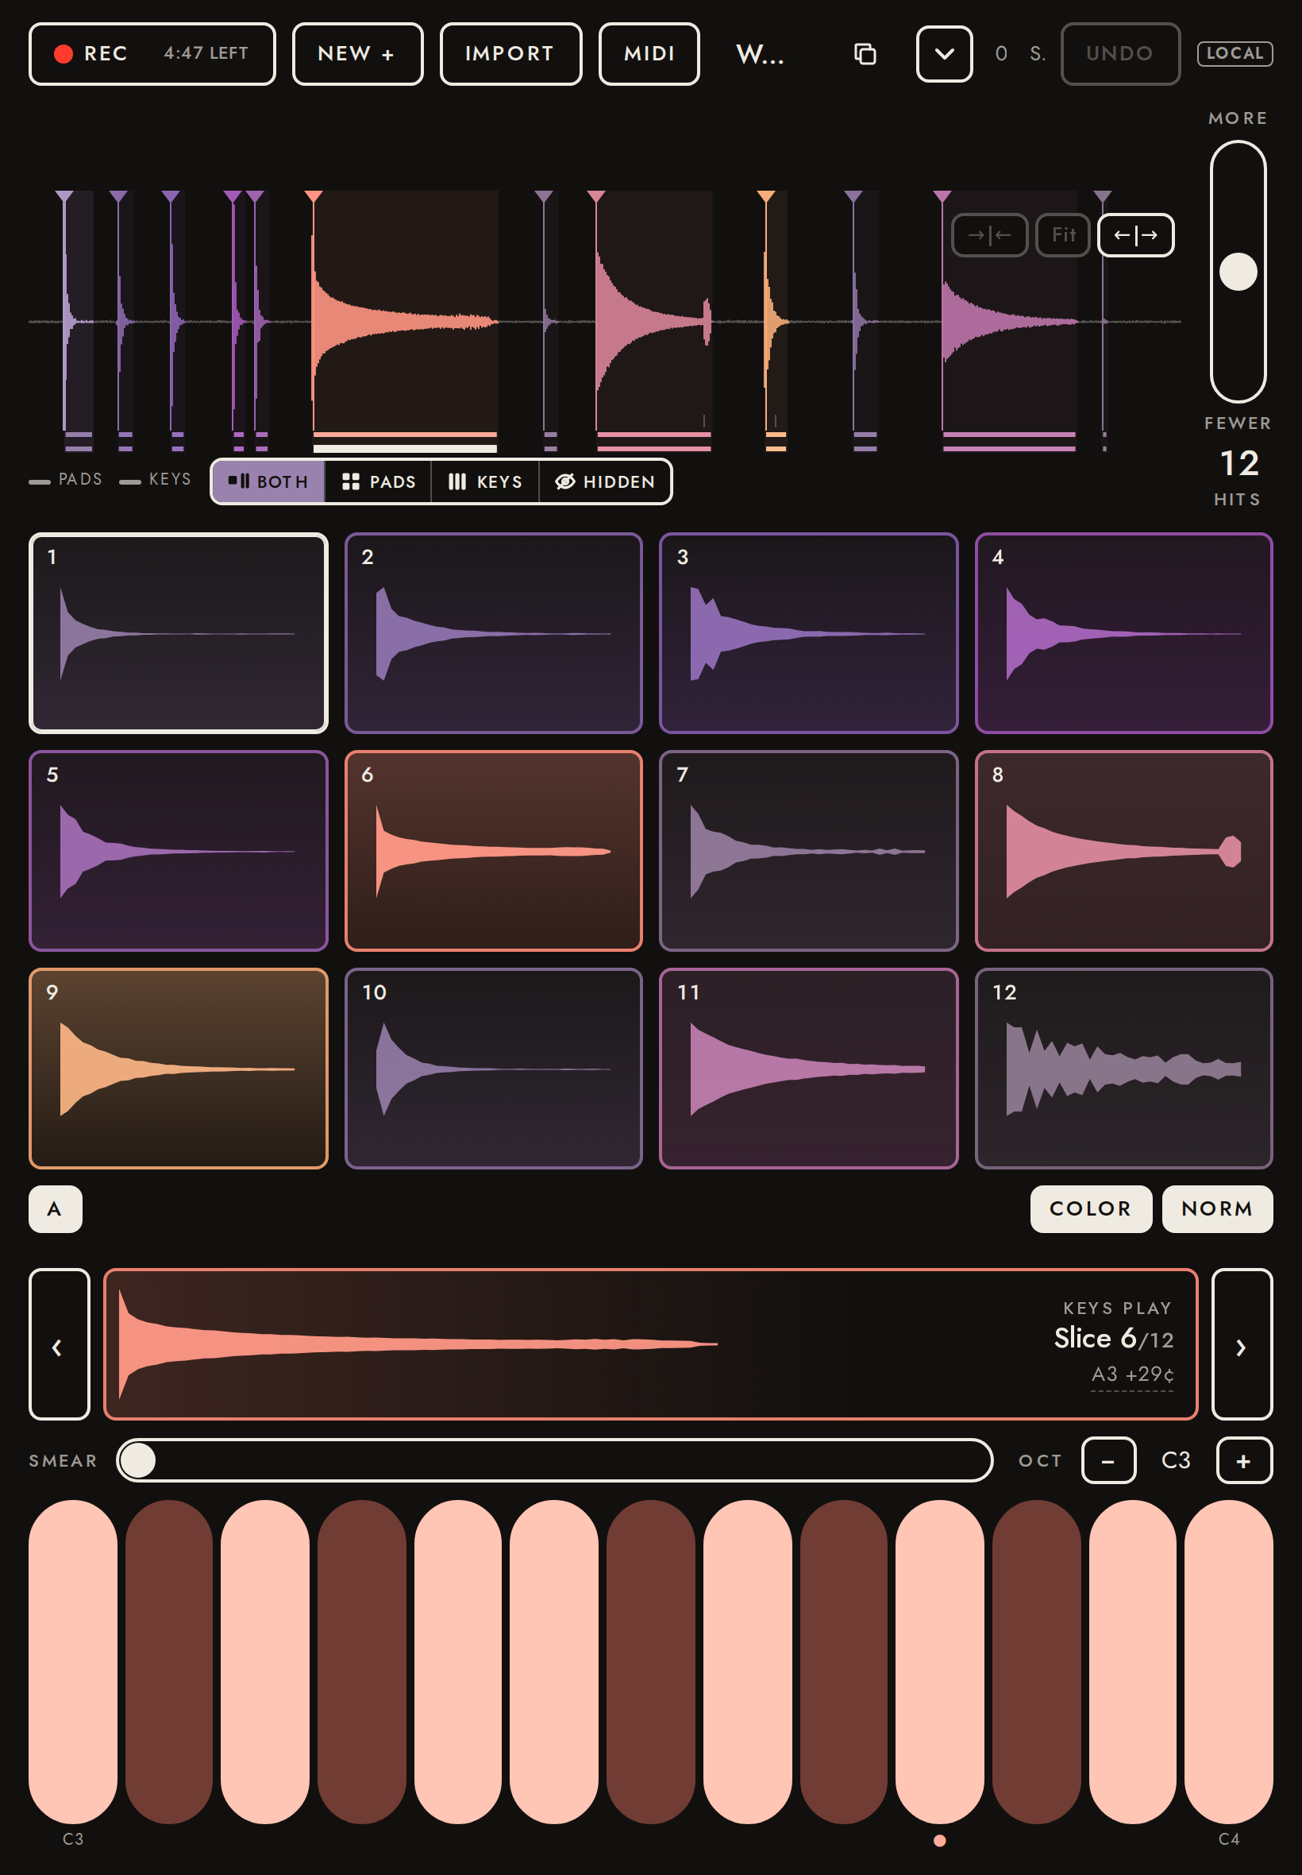The width and height of the screenshot is (1302, 1875).
Task: Lower octave with the minus button
Action: tap(1107, 1460)
